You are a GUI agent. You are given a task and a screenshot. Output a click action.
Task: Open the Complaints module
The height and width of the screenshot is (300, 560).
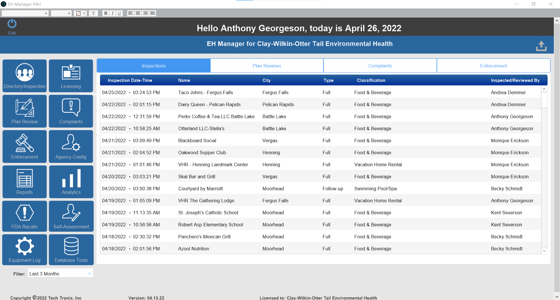point(71,111)
